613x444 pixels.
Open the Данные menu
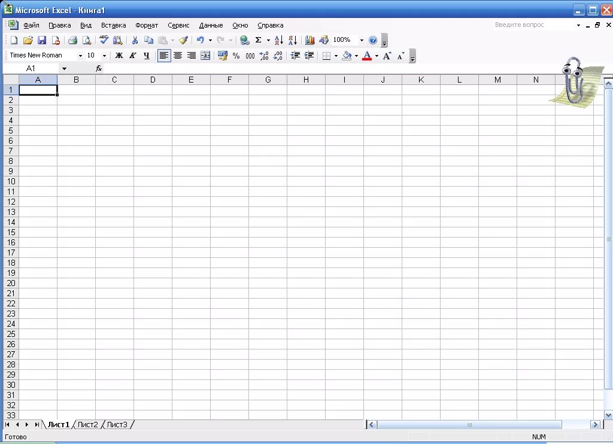(x=211, y=25)
